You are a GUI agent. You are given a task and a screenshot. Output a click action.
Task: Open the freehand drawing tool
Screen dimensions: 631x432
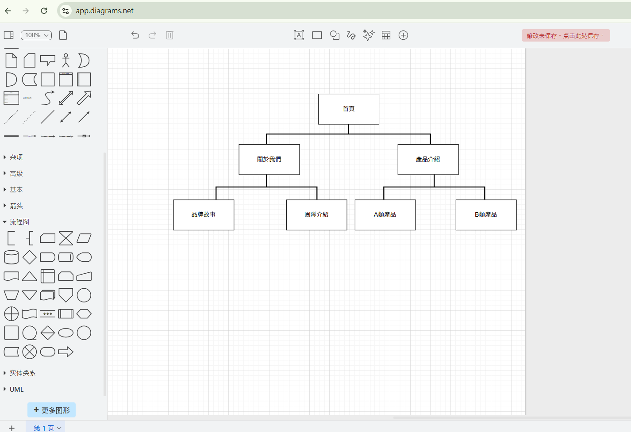(x=351, y=35)
